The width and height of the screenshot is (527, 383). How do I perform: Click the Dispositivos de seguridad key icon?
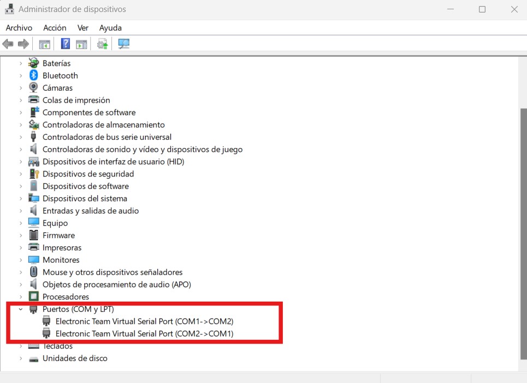[34, 174]
